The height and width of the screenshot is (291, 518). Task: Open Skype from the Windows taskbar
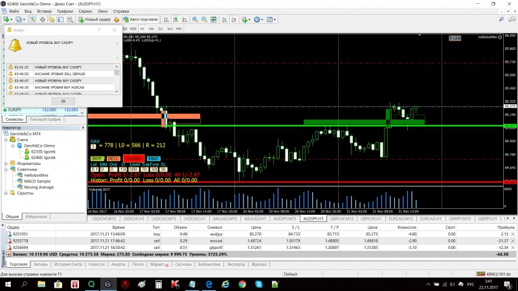coord(258,284)
